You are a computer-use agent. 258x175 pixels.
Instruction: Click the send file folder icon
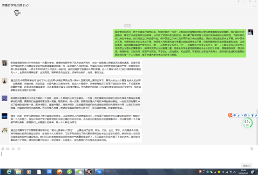[x=8, y=148]
